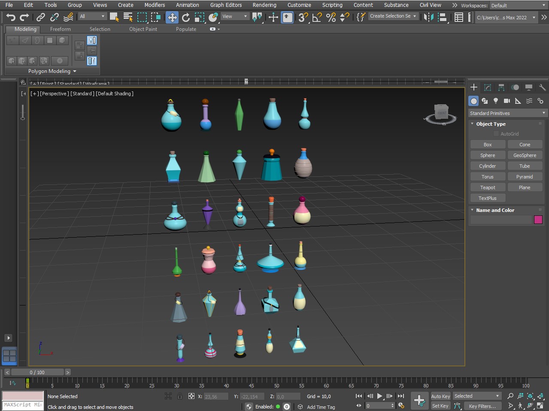
Task: Click the MAXScript mini listener input field
Action: coord(23,405)
